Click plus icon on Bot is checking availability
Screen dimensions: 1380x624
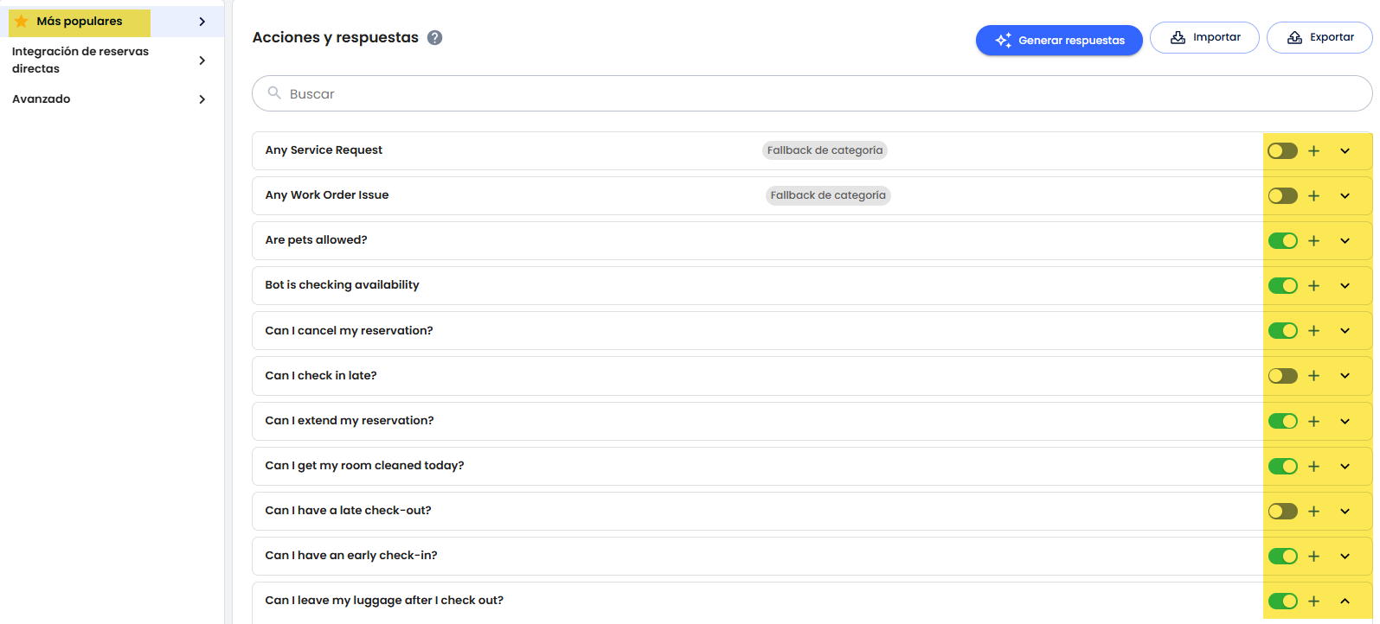pyautogui.click(x=1313, y=286)
